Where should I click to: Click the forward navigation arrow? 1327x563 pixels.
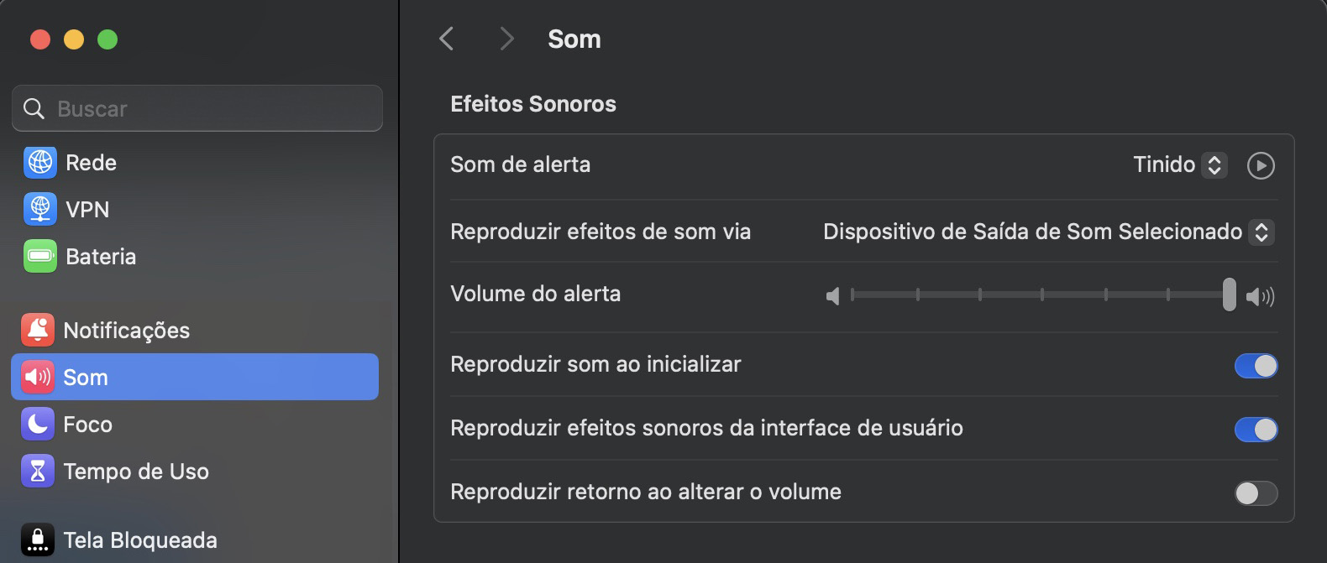pos(505,39)
